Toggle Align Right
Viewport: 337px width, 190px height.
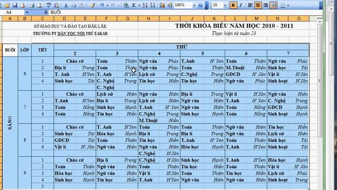[x=265, y=5]
